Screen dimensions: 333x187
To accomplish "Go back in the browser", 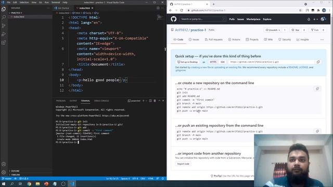I will (171, 10).
